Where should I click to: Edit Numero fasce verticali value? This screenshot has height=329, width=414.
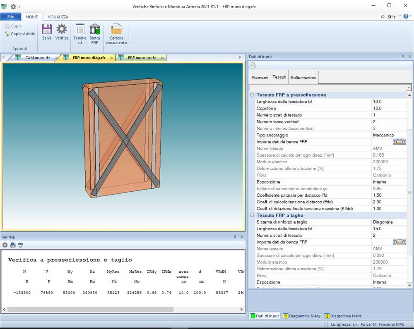click(389, 122)
